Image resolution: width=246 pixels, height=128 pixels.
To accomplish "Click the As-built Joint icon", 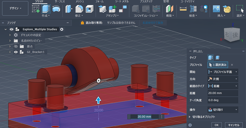I will click(x=123, y=9).
